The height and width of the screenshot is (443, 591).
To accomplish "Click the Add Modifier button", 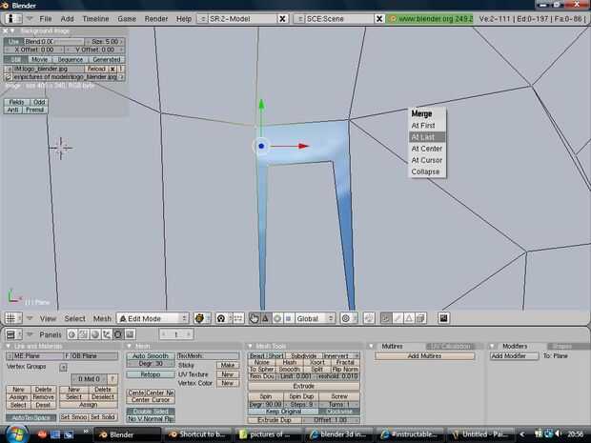I will [514, 356].
